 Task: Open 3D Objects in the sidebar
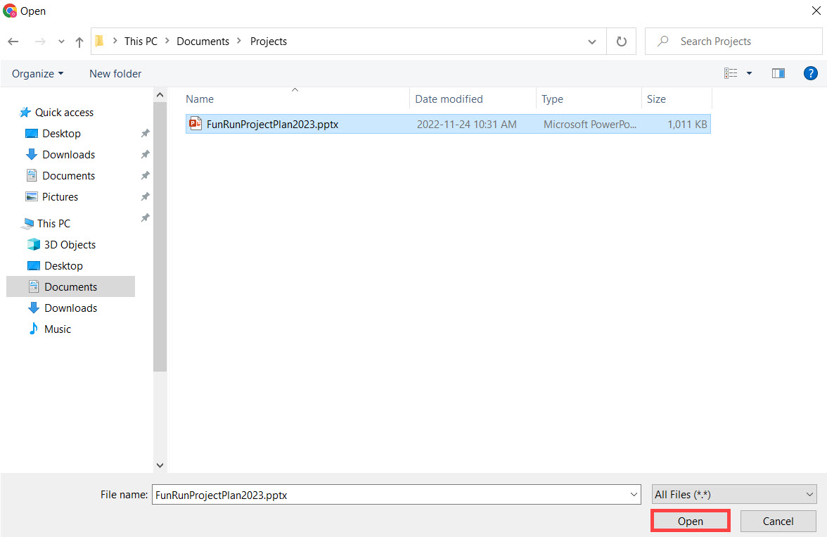[x=70, y=245]
